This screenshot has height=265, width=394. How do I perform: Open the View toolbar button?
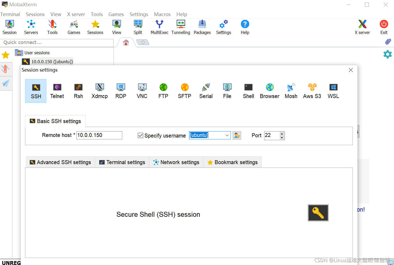pos(117,27)
